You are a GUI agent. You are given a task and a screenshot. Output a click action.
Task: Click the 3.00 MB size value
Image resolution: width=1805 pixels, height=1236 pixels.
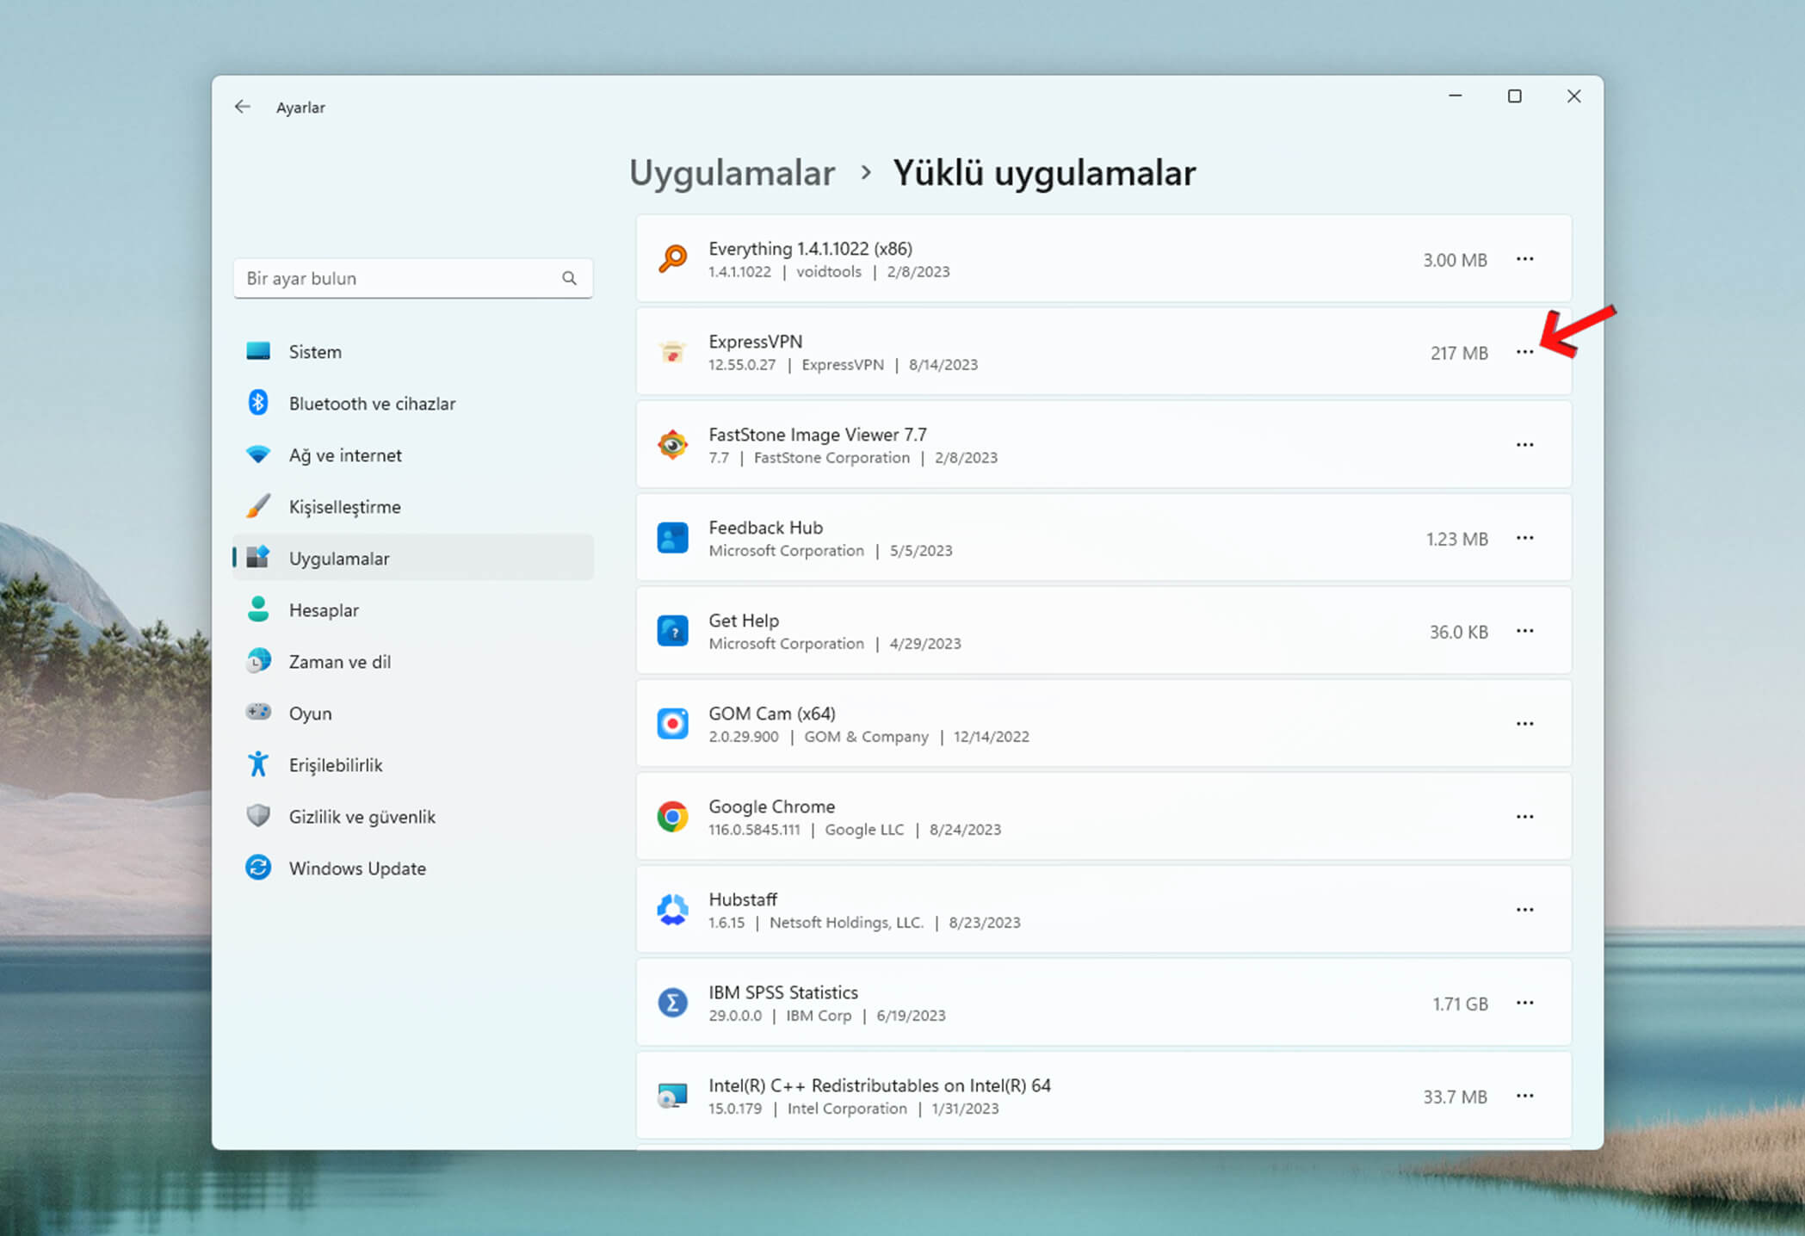(1455, 260)
